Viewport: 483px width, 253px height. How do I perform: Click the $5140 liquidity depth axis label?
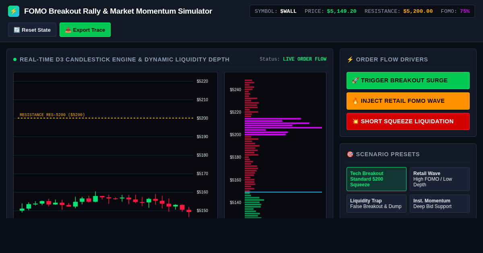(x=235, y=203)
